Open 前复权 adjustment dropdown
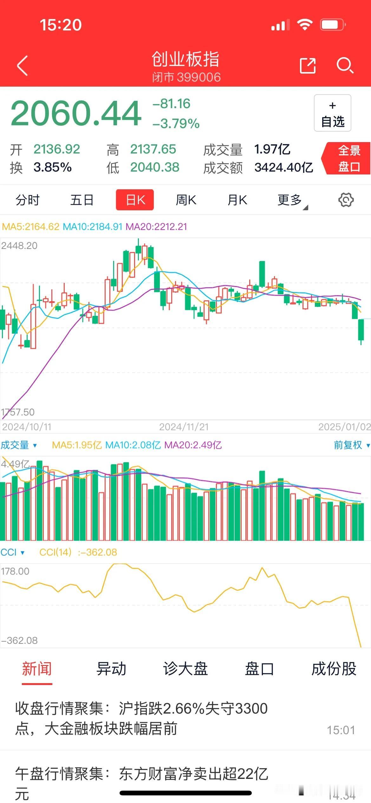Viewport: 371px width, 803px height. [352, 445]
